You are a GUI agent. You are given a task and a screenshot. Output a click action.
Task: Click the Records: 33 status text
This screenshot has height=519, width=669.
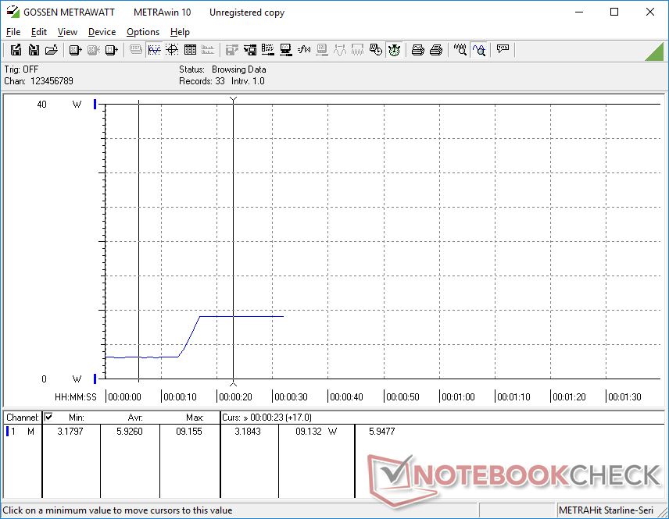tap(202, 81)
